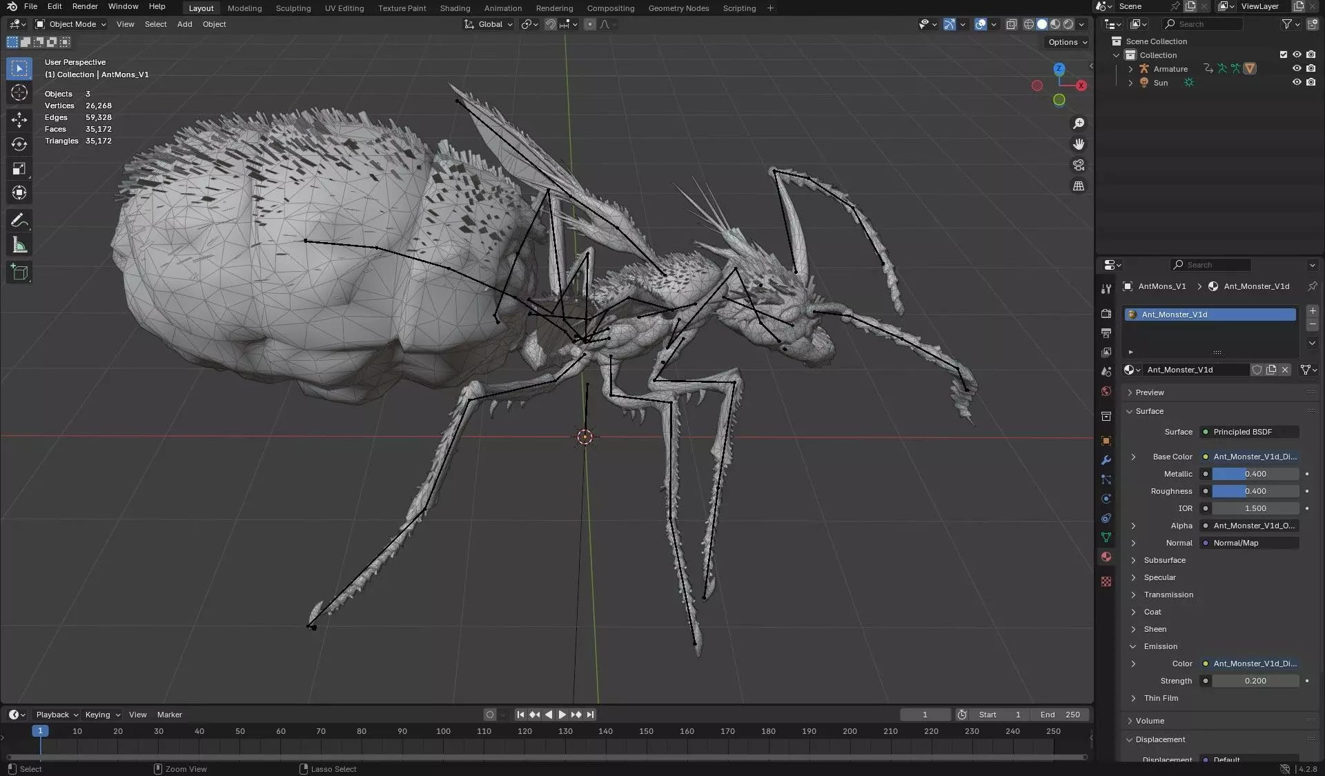Open the File menu
This screenshot has width=1325, height=776.
[30, 6]
